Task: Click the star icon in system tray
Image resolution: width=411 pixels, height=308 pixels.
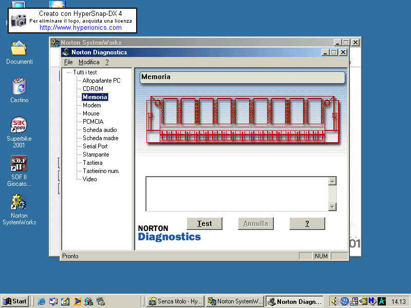Action: (382, 301)
